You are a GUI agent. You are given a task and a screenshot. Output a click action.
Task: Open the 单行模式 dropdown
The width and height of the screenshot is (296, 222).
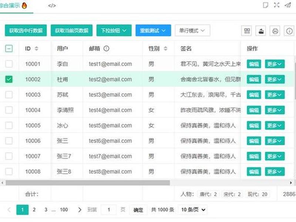tap(192, 30)
